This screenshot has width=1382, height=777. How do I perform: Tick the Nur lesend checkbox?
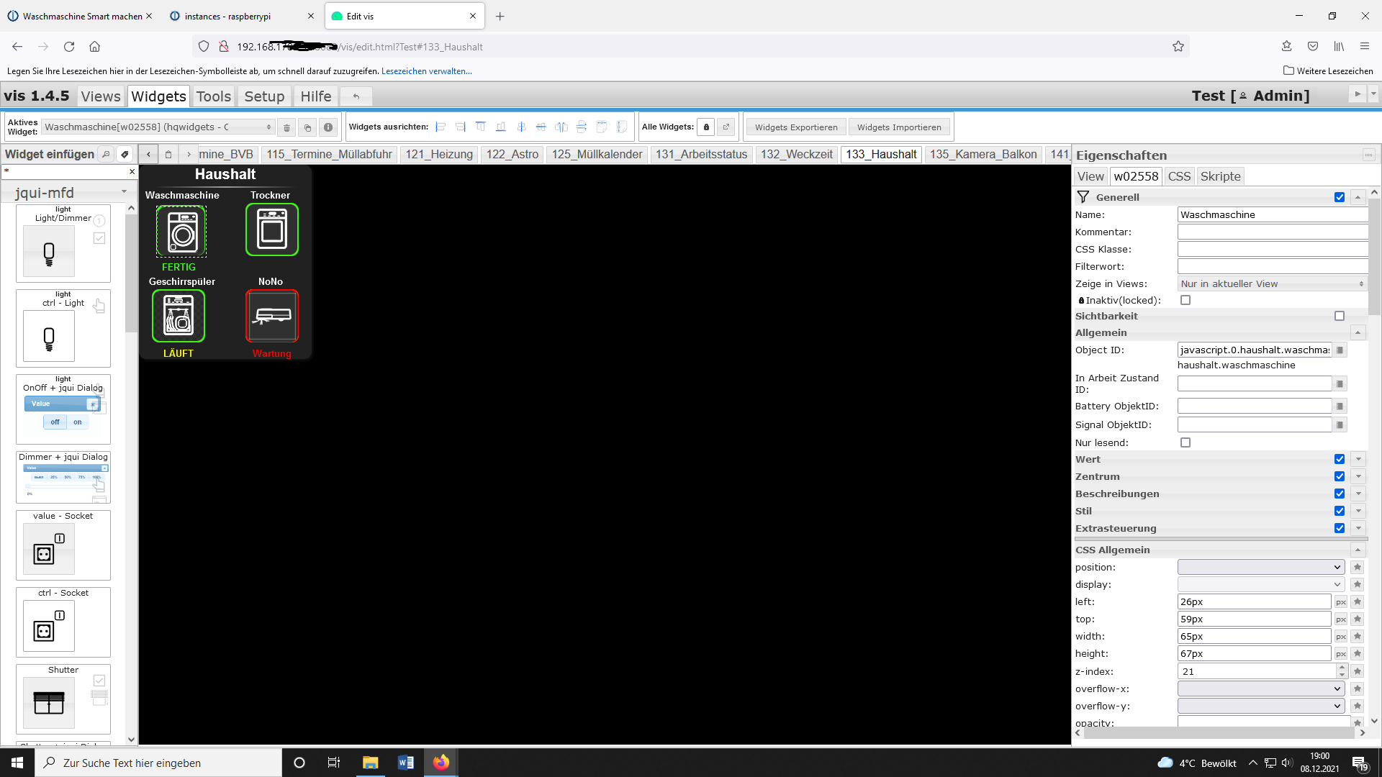point(1185,443)
